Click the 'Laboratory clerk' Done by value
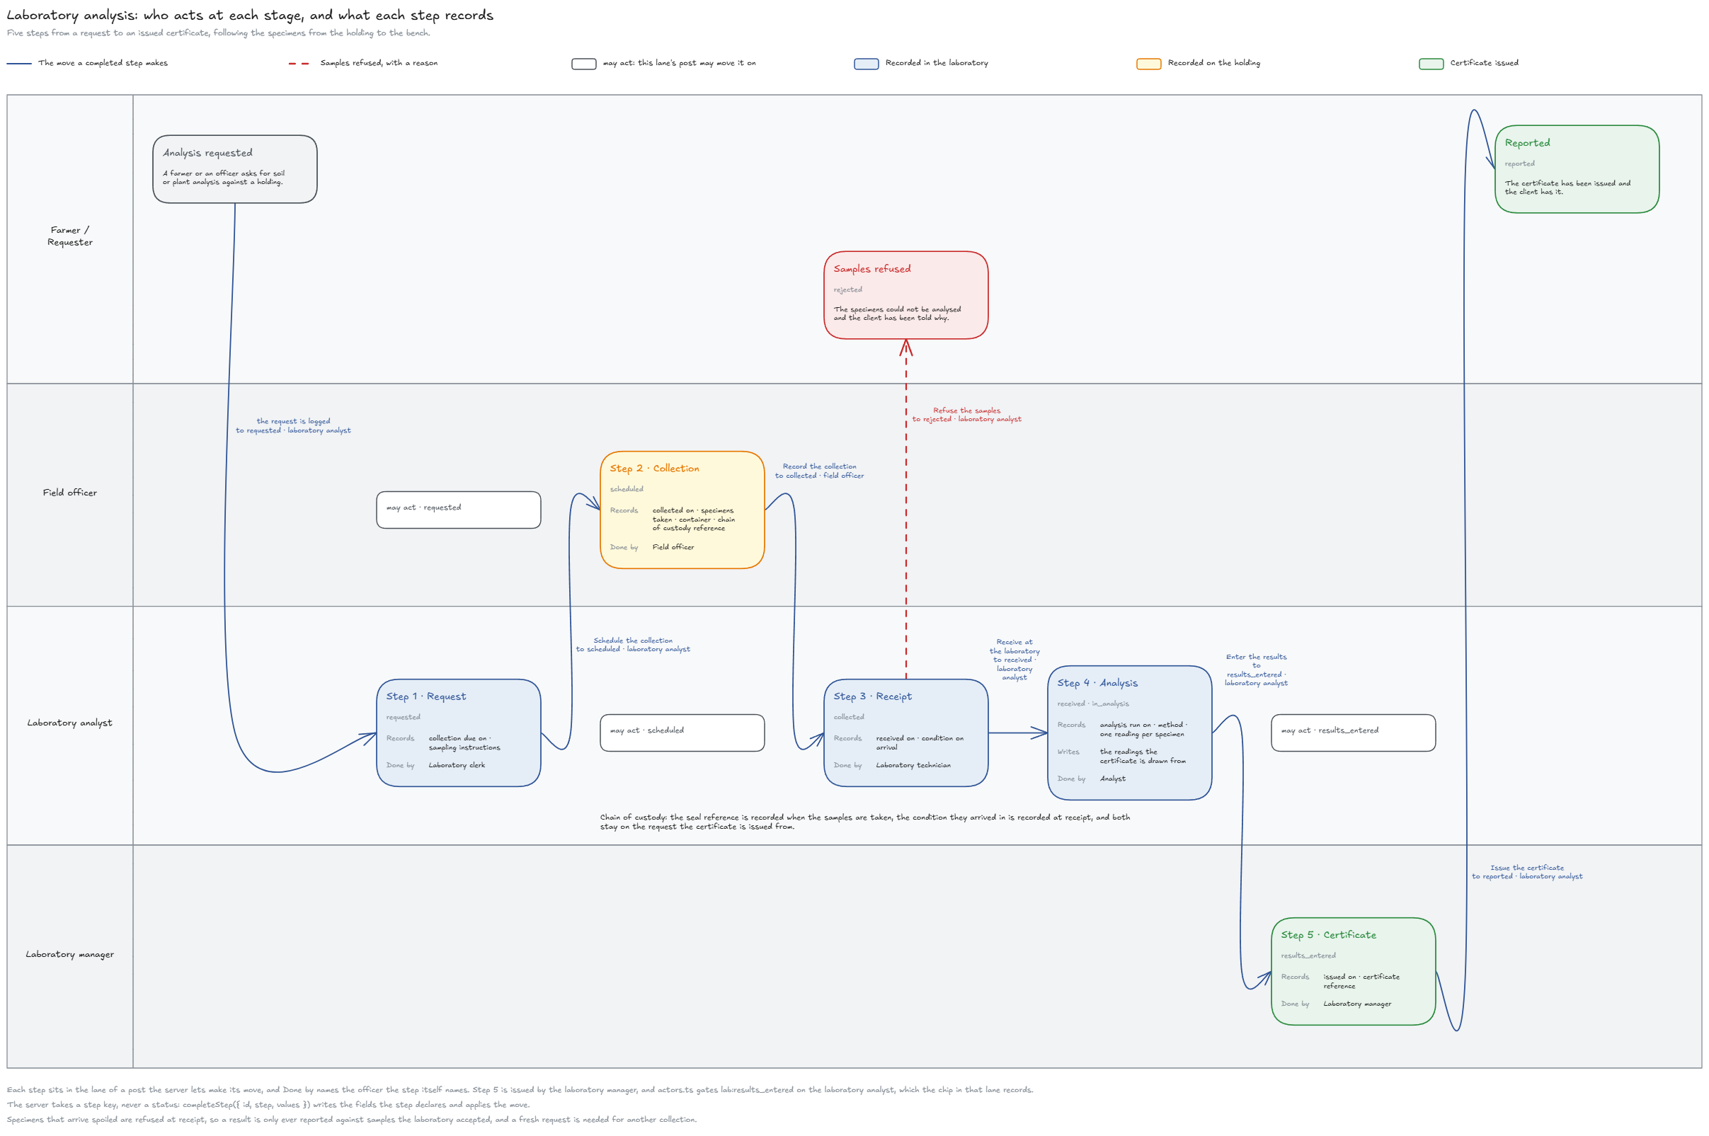Screen dimensions: 1709x1136 457,765
